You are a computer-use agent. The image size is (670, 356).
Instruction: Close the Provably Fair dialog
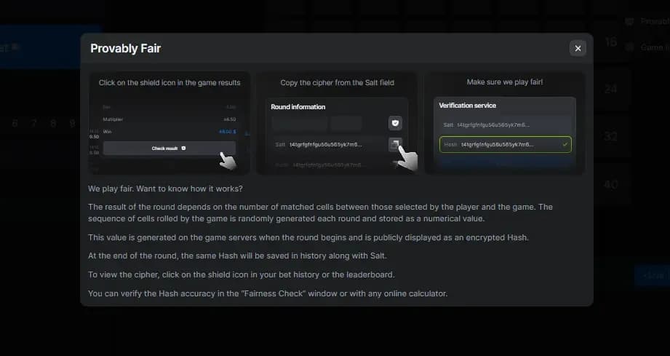pyautogui.click(x=578, y=48)
